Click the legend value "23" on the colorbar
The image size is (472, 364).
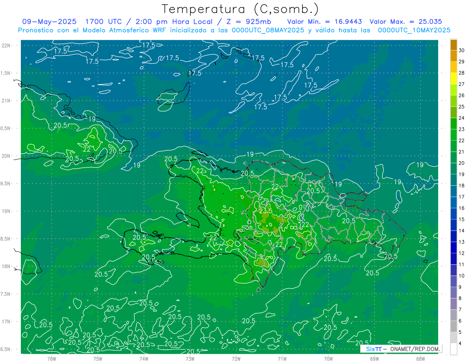click(x=462, y=129)
